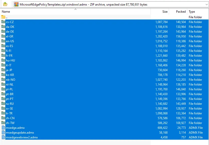209x145 pixels.
Task: Click the el-GR folder icon
Action: point(3,36)
